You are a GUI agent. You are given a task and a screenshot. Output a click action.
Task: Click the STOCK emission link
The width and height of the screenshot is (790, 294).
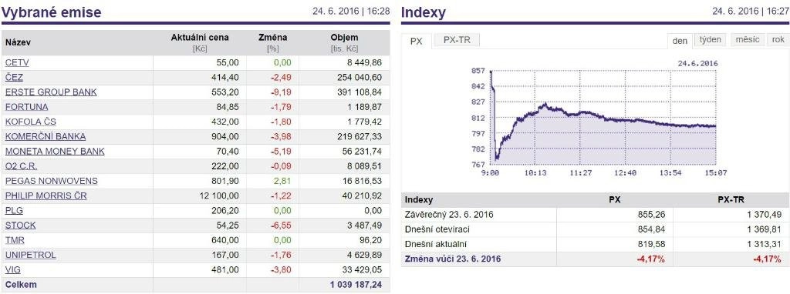[20, 226]
